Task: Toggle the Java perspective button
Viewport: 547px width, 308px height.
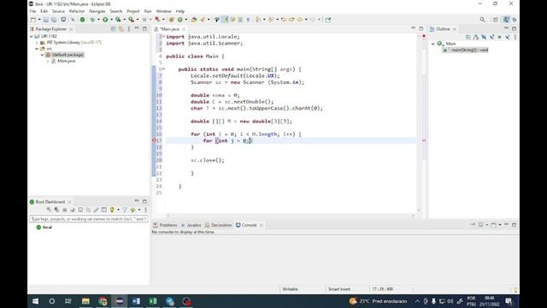Action: [x=506, y=20]
